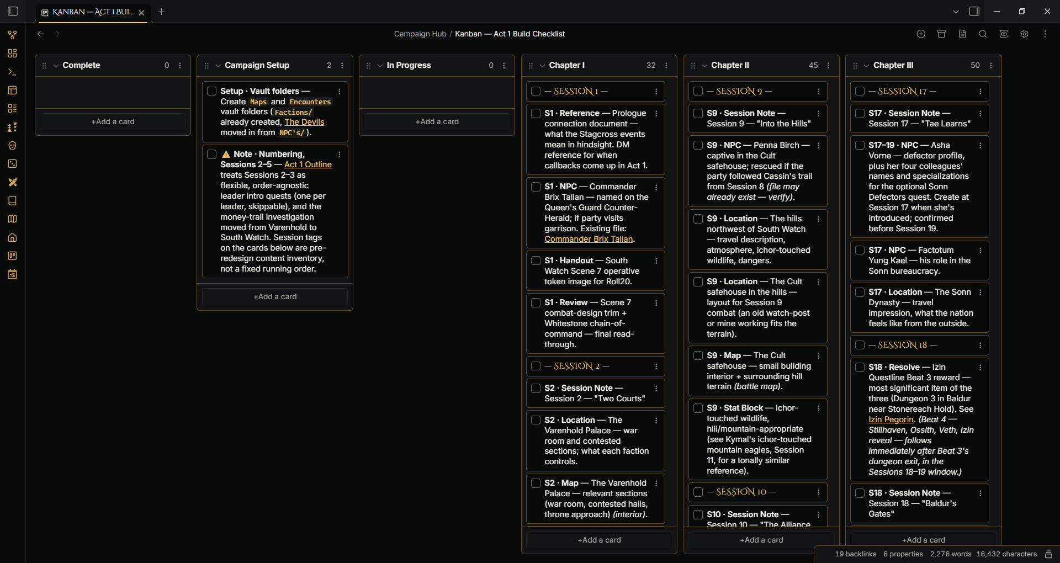Collapse the Chapter II list chevron
Screen dimensions: 1060x563
(x=704, y=66)
